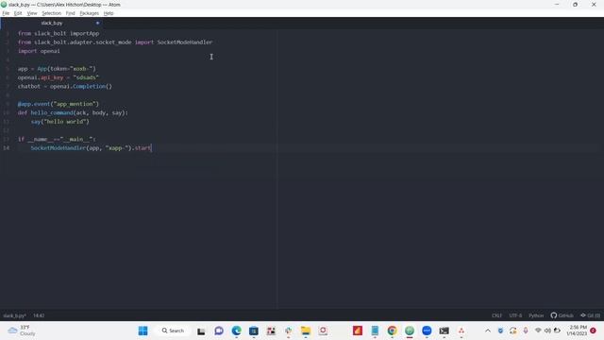
Task: Click the '@app.event("app_mention")' code line
Action: [59, 104]
